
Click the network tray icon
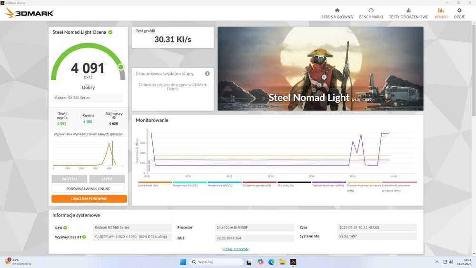tap(445, 262)
